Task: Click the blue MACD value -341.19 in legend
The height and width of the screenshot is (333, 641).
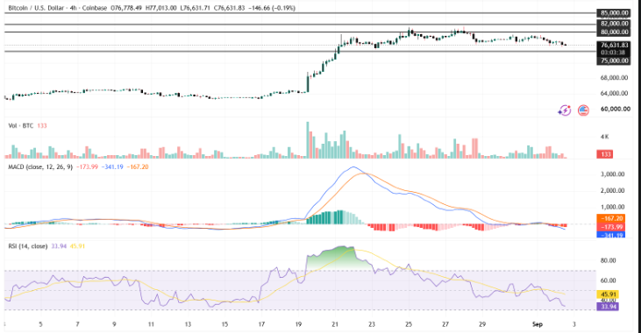Action: coord(112,166)
